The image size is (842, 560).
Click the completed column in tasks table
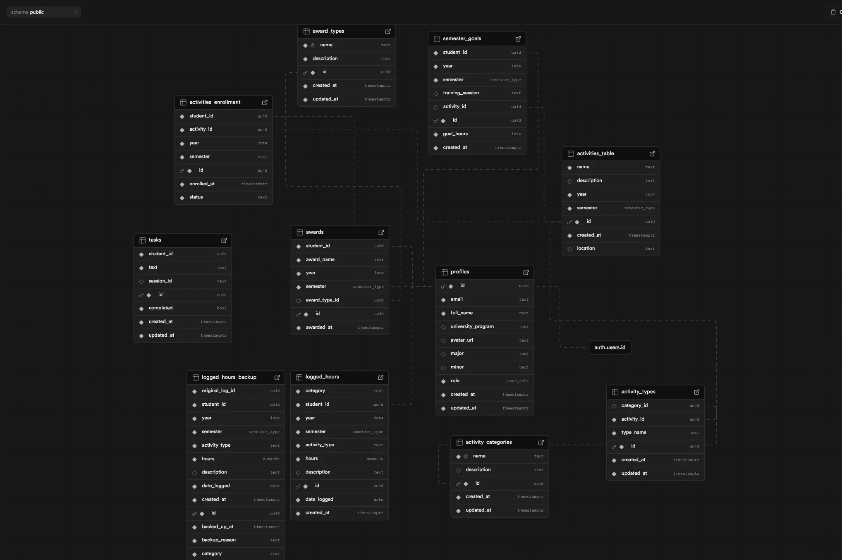(160, 308)
